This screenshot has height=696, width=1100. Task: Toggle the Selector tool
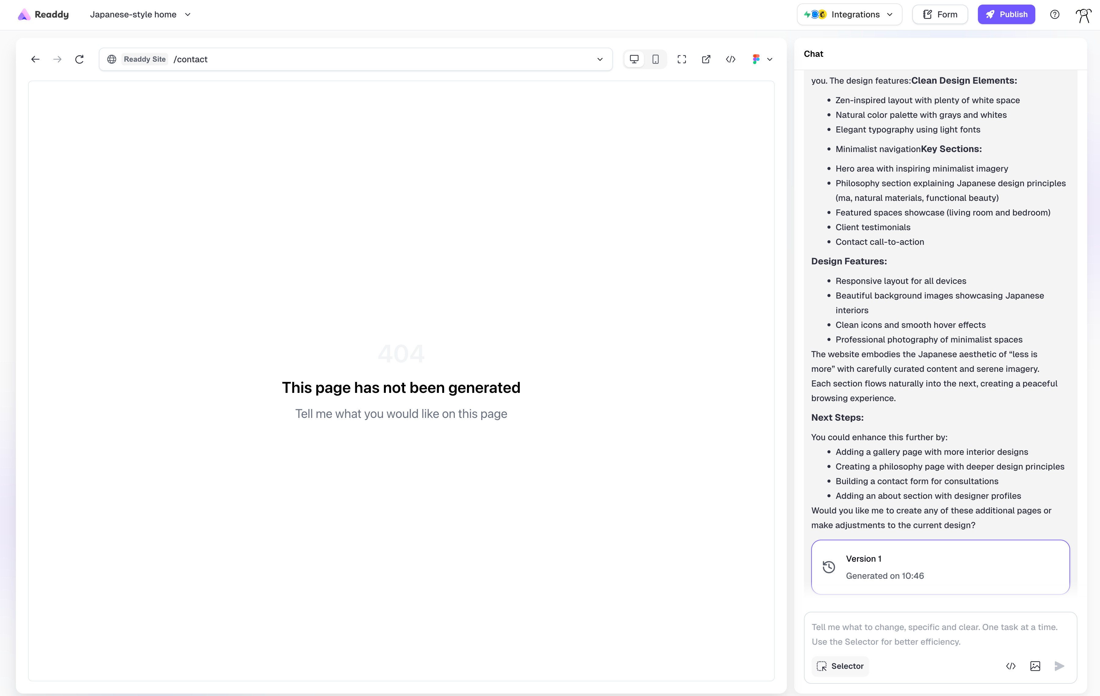(x=840, y=666)
